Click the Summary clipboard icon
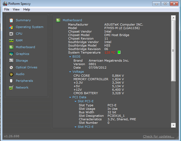This screenshot has width=181, height=141. pos(11,20)
